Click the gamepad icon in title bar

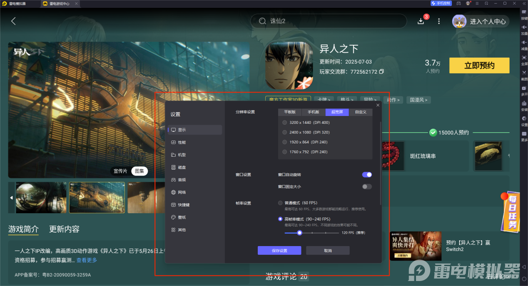(458, 3)
